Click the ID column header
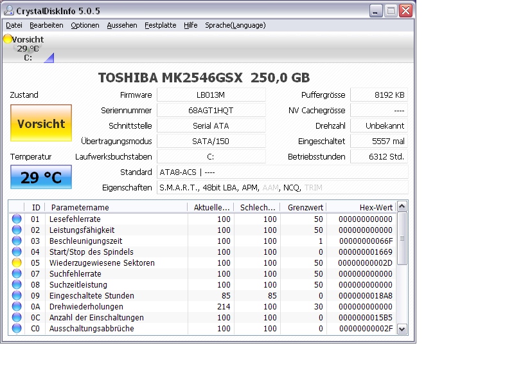This screenshot has height=386, width=514. pyautogui.click(x=35, y=207)
